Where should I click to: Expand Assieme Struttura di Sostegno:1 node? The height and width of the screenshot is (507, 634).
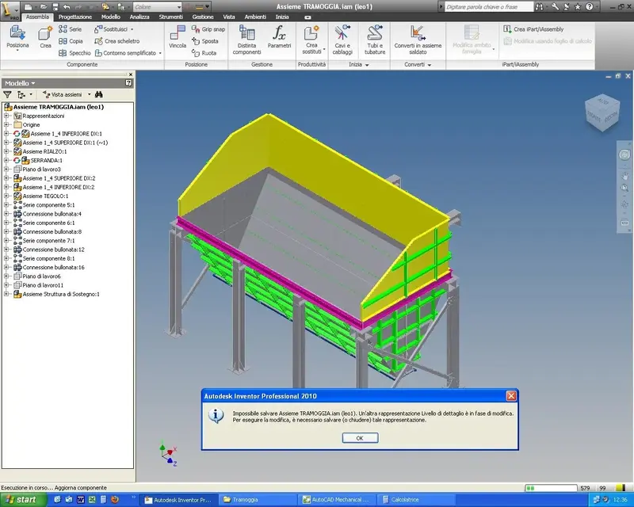point(6,295)
